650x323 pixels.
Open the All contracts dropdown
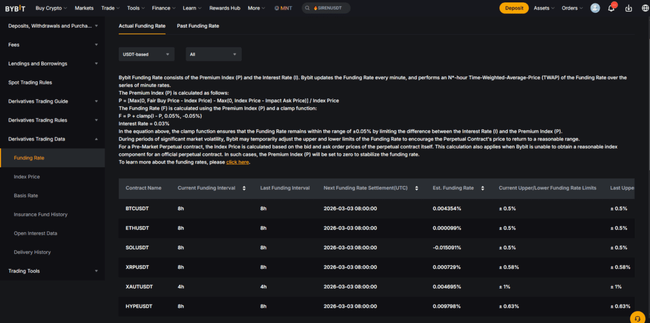(213, 54)
